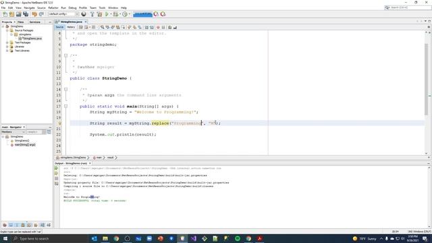The height and width of the screenshot is (243, 432).
Task: Open the Profile Project dropdown arrow
Action: 129,14
